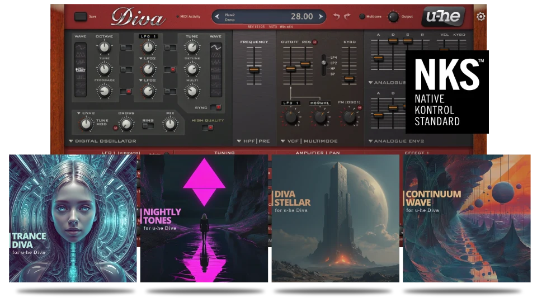Open the VCF | MULTIMODE module dropdown
This screenshot has width=537, height=302.
click(282, 141)
